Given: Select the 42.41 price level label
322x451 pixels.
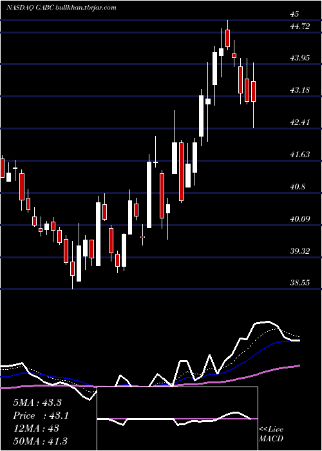Looking at the screenshot, I should 300,122.
